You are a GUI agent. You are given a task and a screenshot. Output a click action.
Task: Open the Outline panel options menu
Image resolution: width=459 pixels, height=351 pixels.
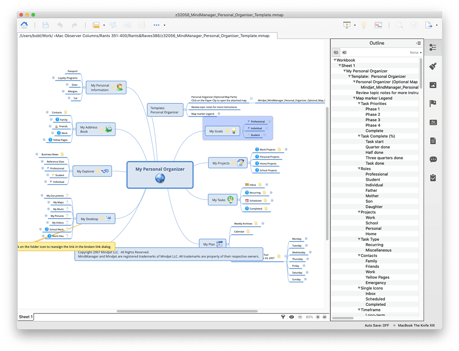click(x=418, y=43)
